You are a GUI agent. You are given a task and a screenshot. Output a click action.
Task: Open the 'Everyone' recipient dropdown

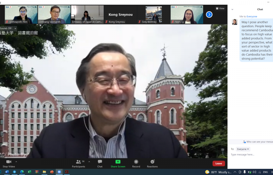pyautogui.click(x=243, y=149)
